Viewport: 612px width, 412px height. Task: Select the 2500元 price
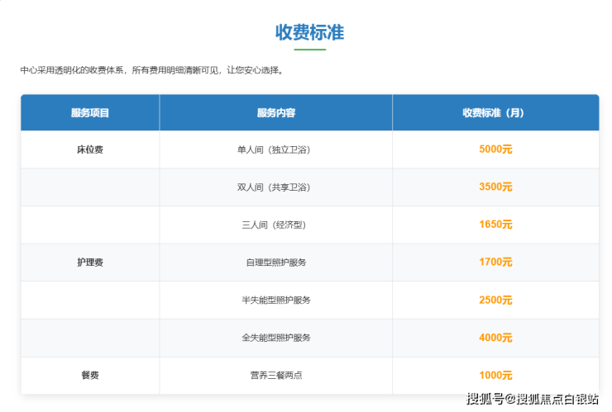click(x=495, y=300)
